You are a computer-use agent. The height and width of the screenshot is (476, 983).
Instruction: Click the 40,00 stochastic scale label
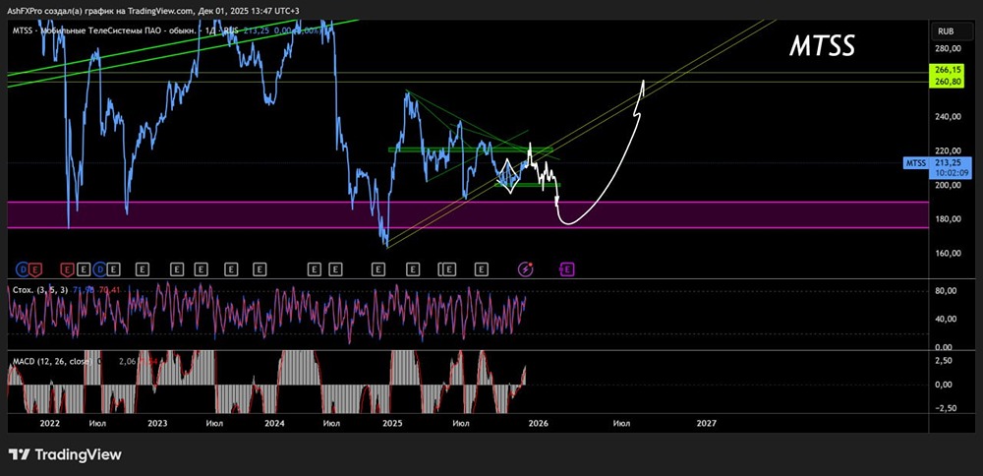(x=946, y=319)
